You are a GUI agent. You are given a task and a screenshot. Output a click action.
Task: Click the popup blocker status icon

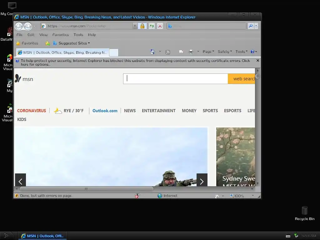click(137, 196)
